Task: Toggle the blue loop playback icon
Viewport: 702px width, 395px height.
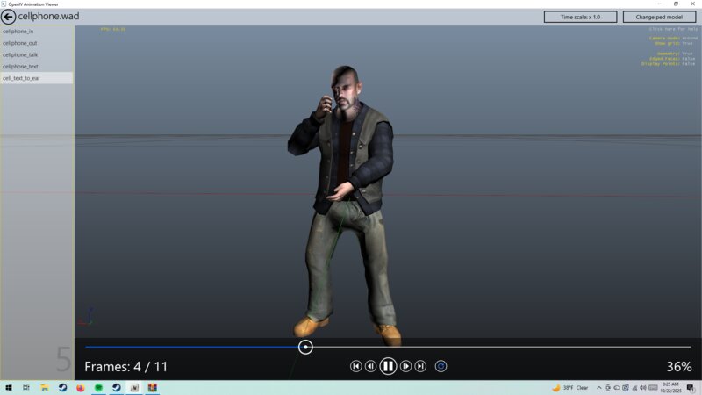Action: coord(441,366)
